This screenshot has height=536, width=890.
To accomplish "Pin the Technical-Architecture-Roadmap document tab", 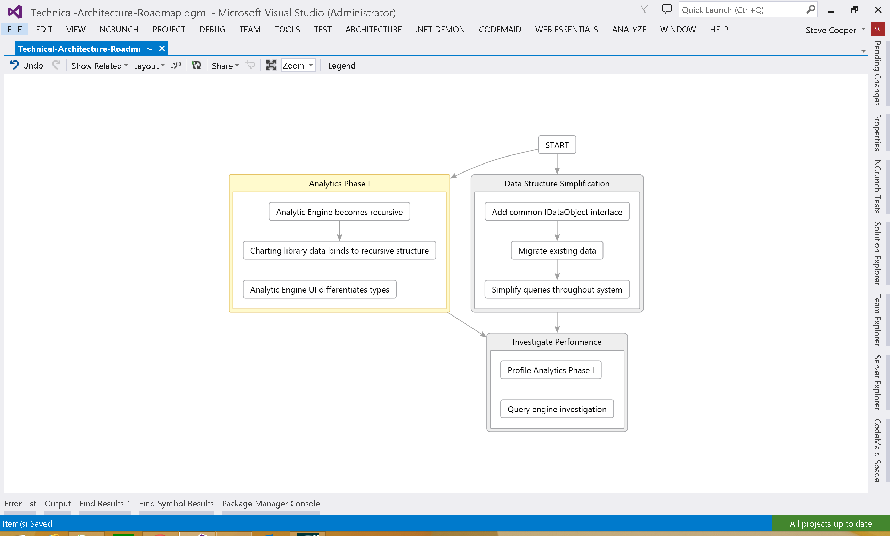I will point(150,48).
